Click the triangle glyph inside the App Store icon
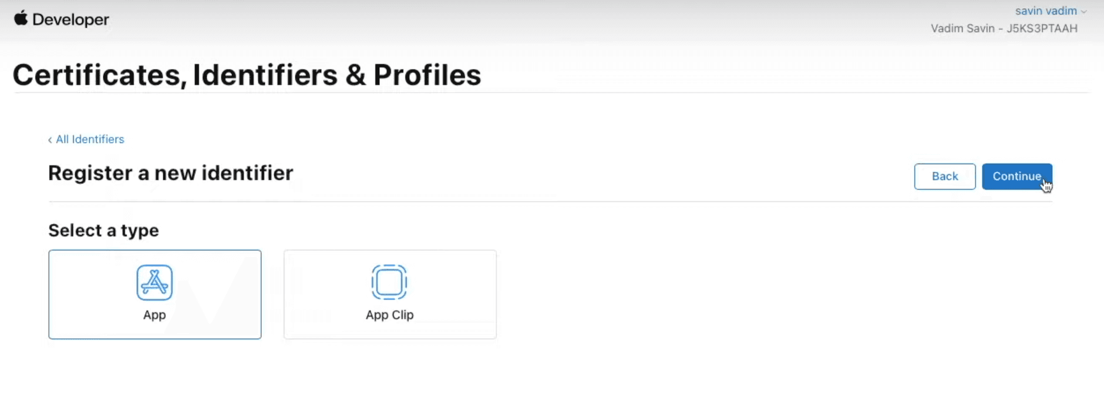The width and height of the screenshot is (1104, 406). point(154,282)
